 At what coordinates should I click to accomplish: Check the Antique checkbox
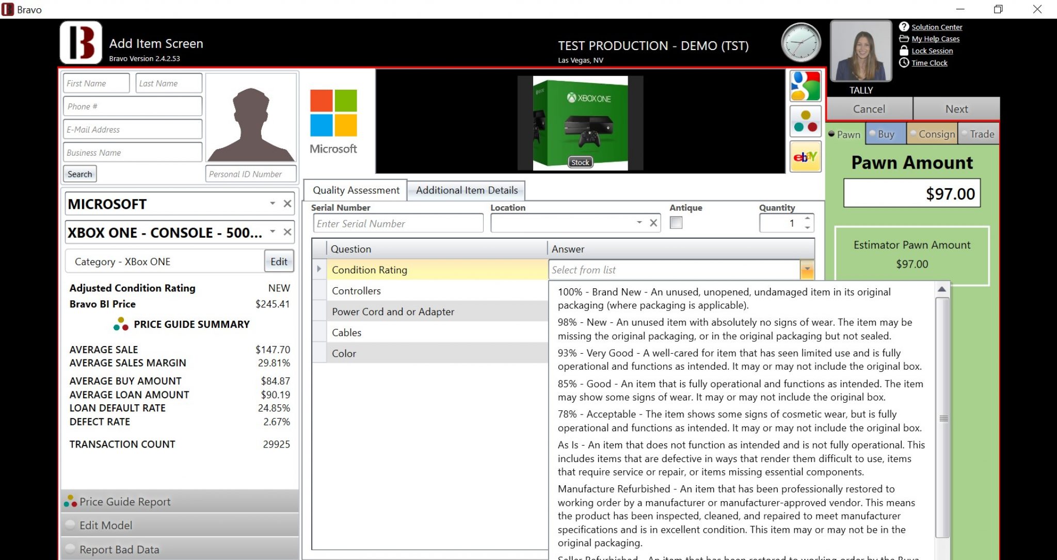[x=675, y=223]
